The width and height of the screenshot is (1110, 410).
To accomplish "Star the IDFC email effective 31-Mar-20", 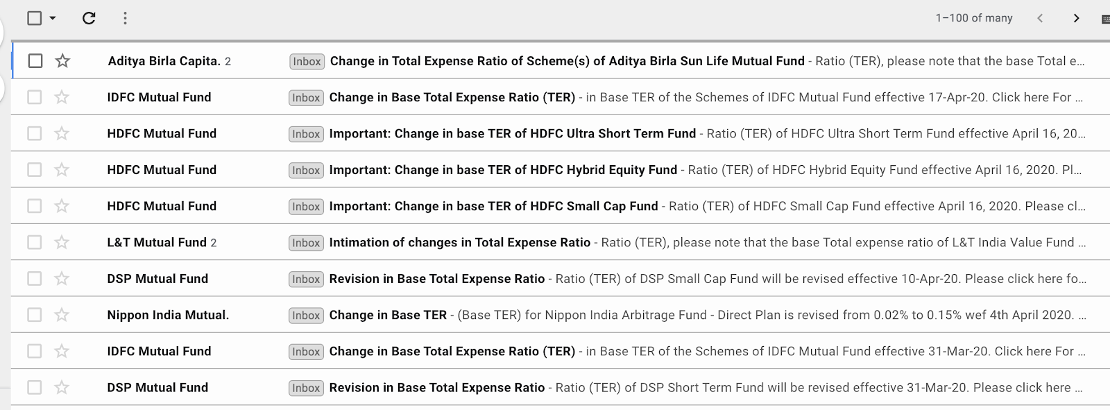I will point(62,351).
